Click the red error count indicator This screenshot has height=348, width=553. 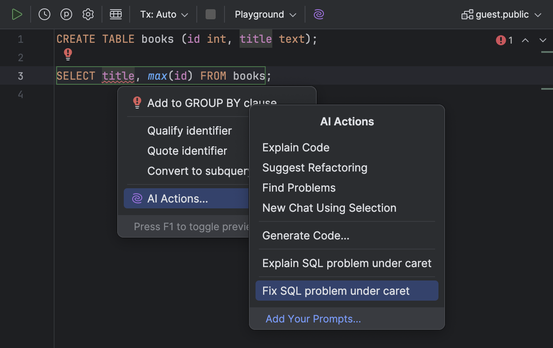pos(504,40)
